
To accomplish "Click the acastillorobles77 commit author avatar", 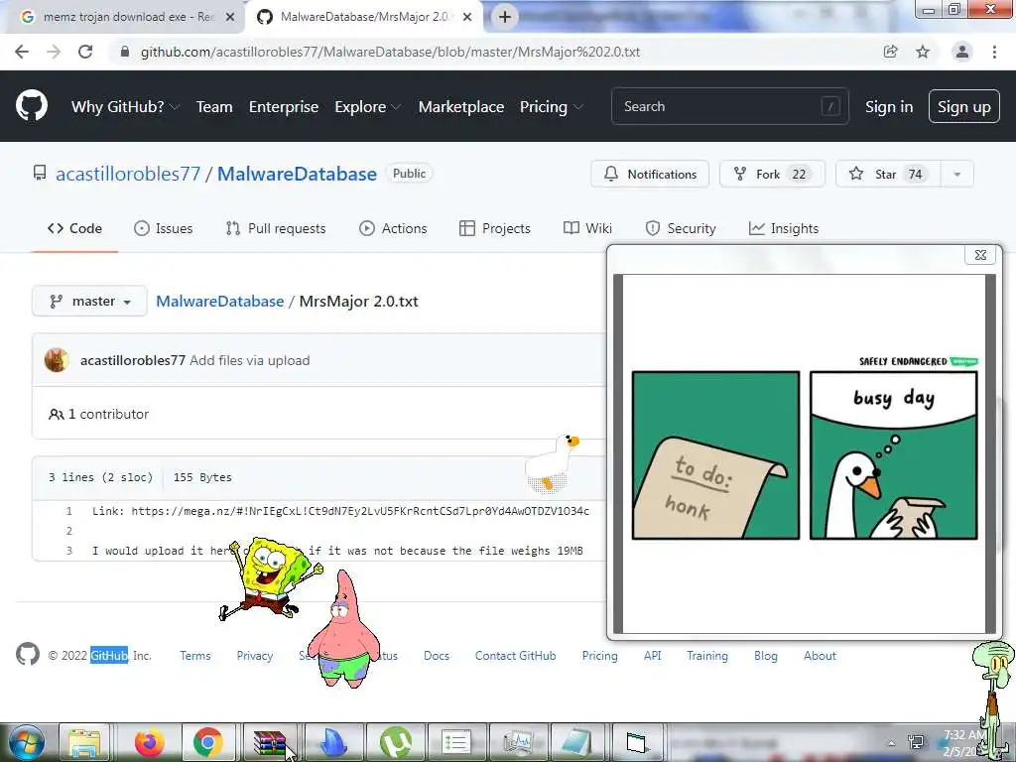I will (57, 360).
